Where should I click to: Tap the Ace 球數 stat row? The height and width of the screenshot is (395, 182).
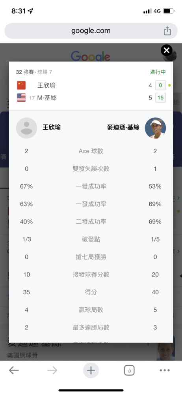coord(91,151)
